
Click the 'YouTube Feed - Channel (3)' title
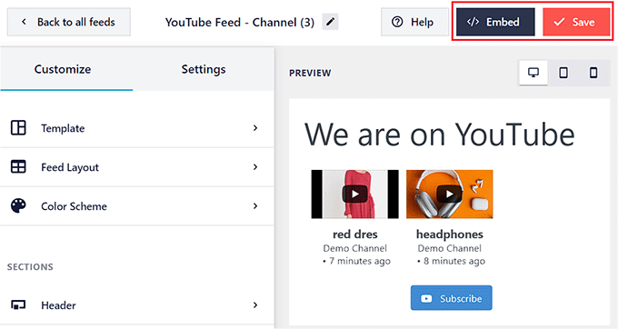240,23
